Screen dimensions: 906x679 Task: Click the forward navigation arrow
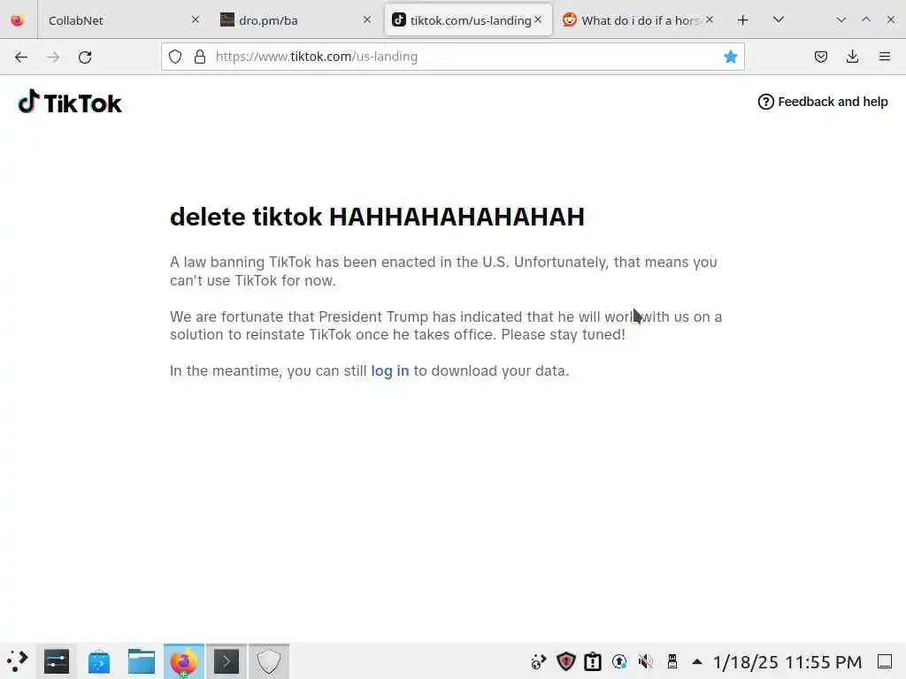click(x=53, y=57)
